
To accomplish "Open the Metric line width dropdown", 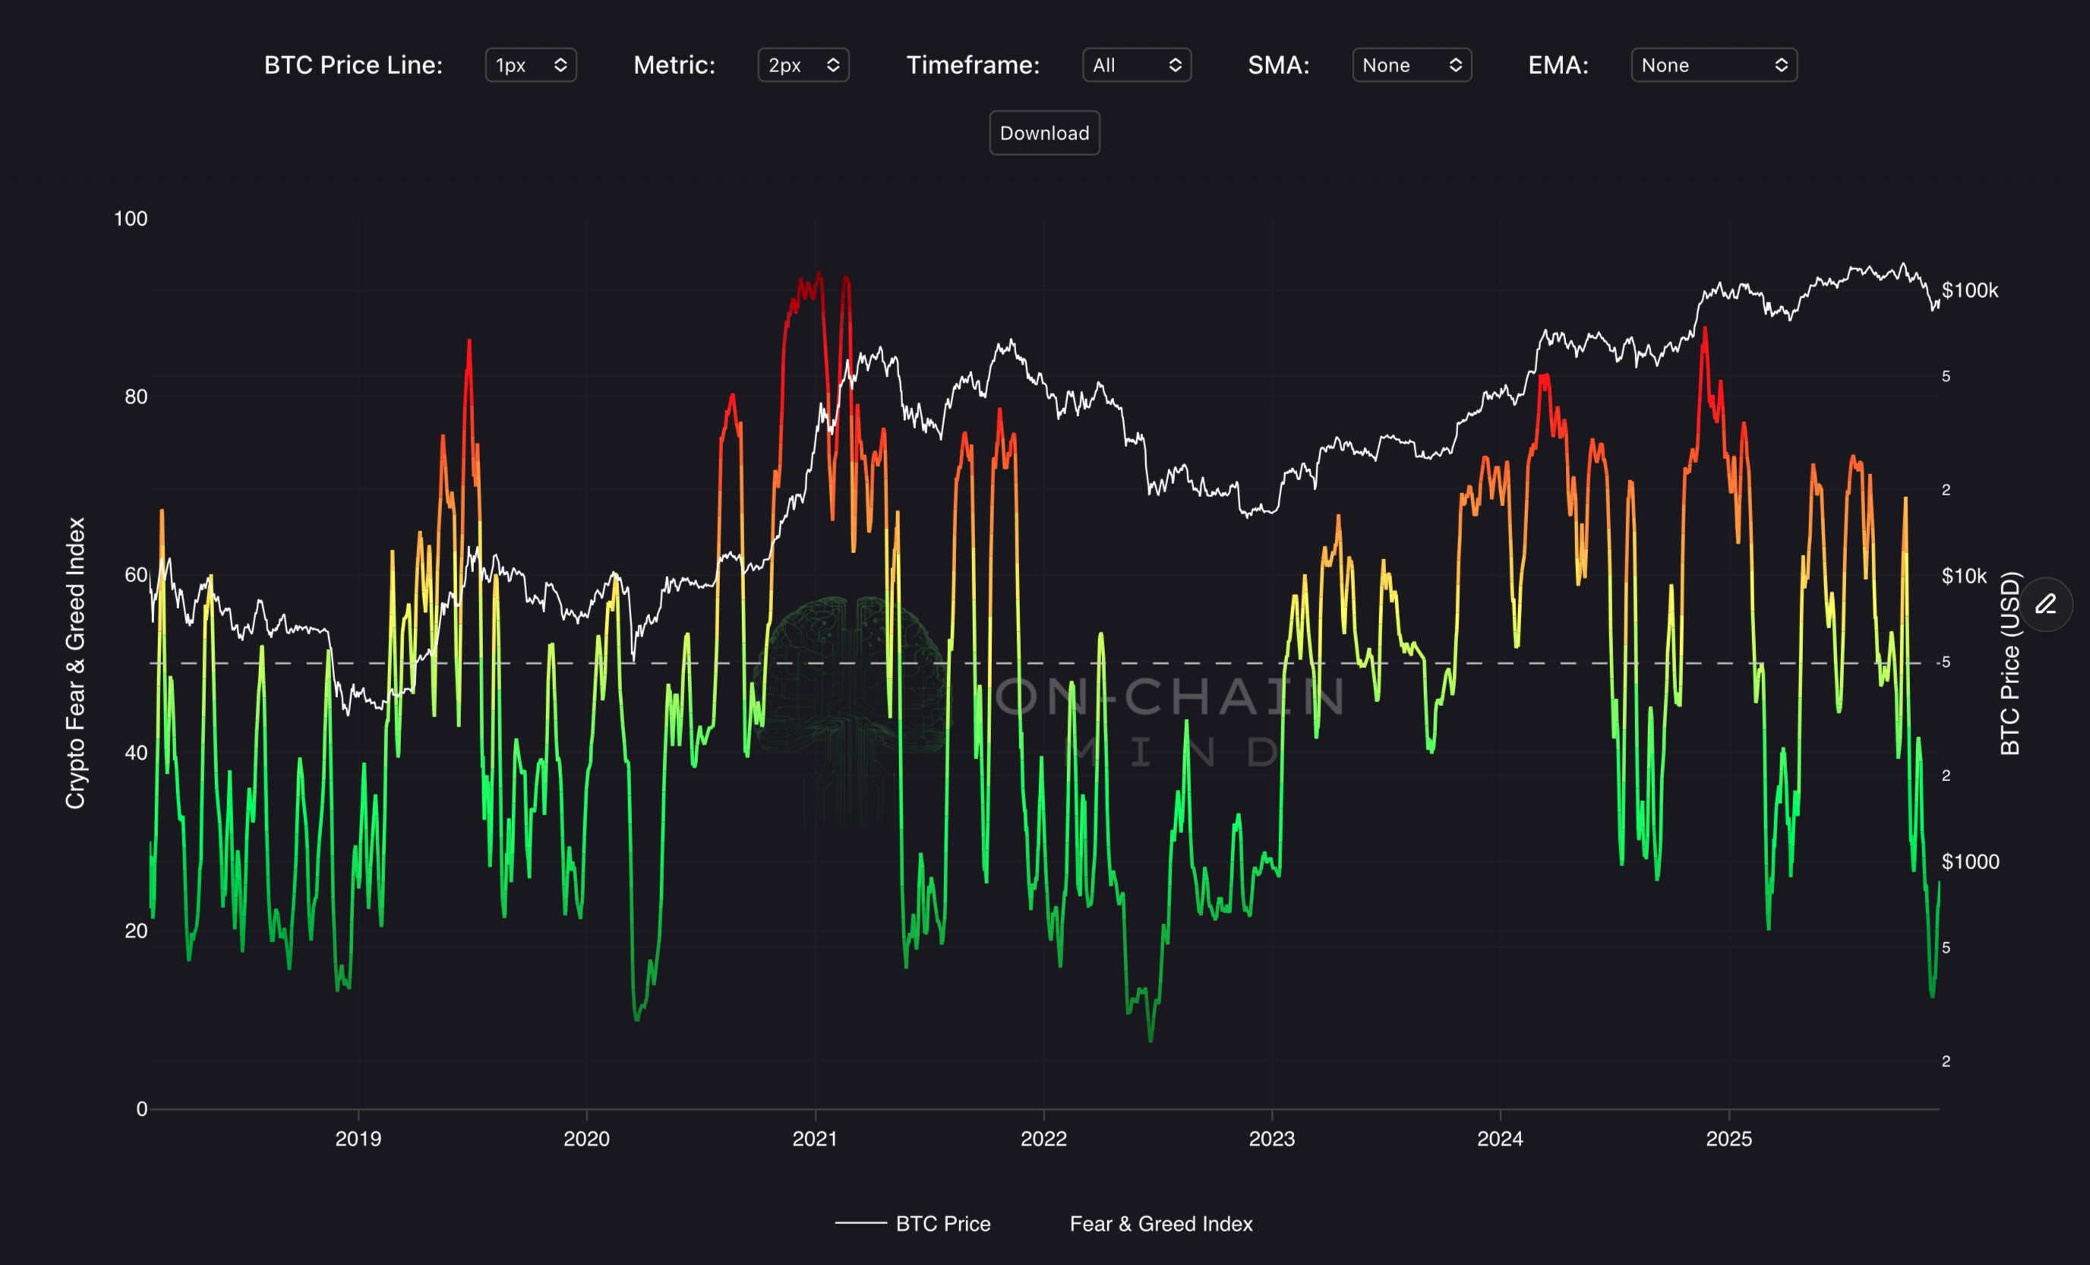I will click(803, 65).
